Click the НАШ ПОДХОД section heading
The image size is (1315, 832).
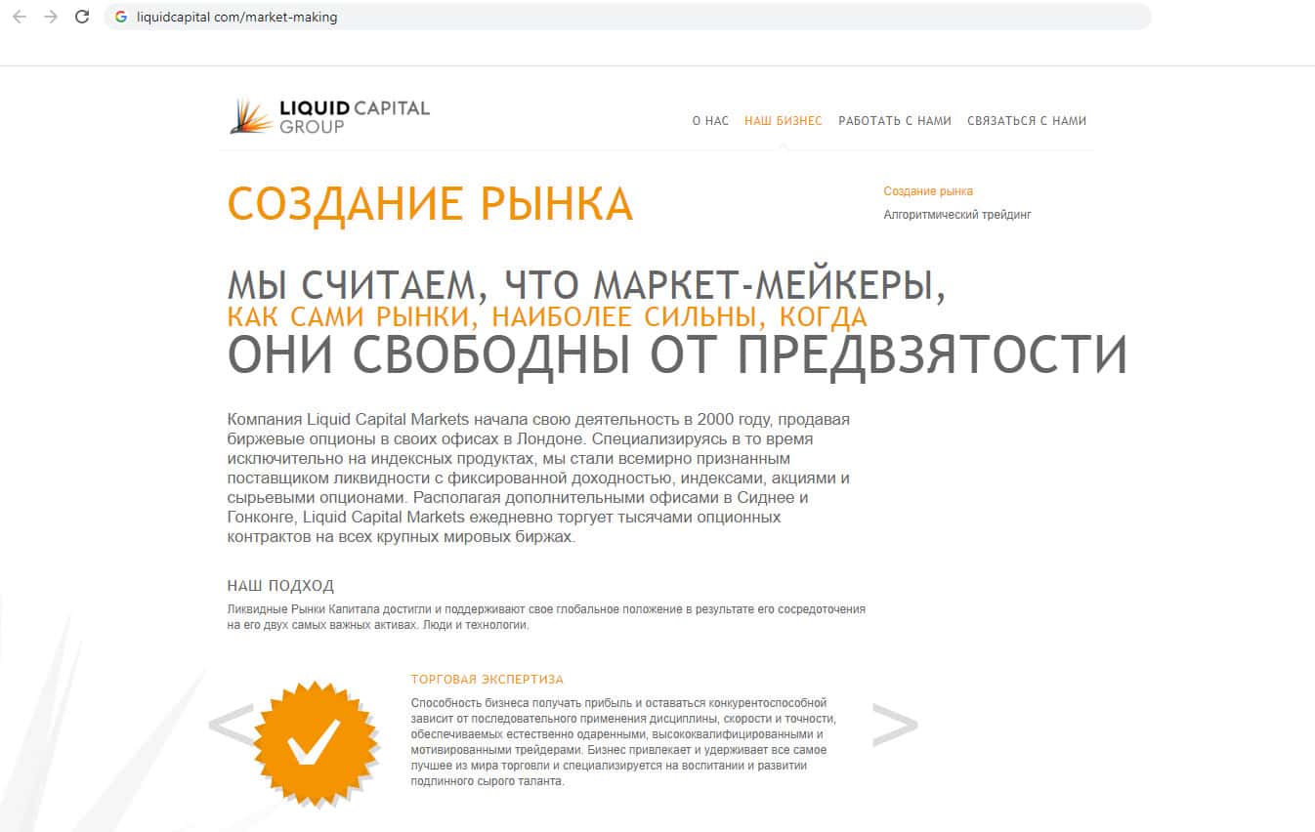point(280,586)
